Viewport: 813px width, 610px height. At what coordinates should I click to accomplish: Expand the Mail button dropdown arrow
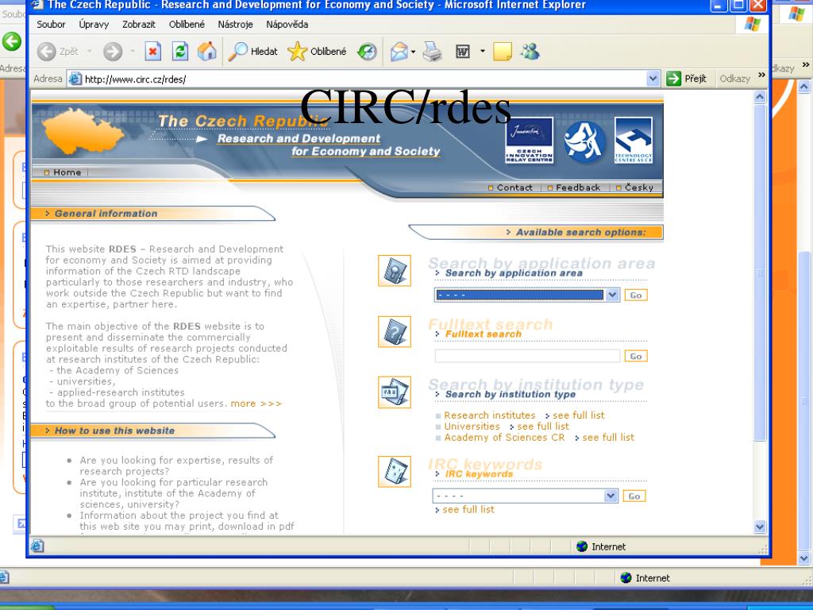click(x=413, y=52)
